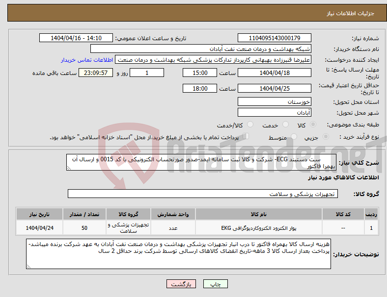
Task: Click the announcement date field 1404/04/16 - 14:10
Action: 76,38
